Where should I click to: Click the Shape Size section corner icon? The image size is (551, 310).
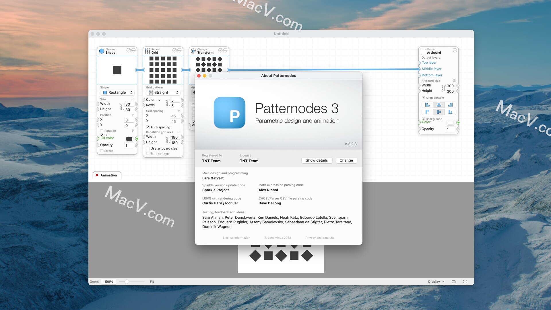coord(133,99)
